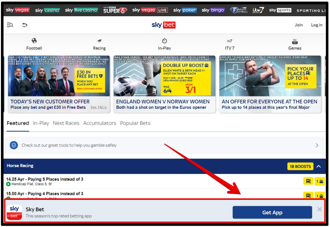Click boost icon for 15.00 Ayr
This screenshot has height=227, width=330.
319,195
